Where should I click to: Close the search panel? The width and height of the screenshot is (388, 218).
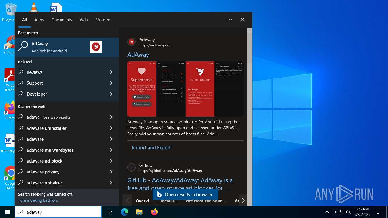[242, 20]
